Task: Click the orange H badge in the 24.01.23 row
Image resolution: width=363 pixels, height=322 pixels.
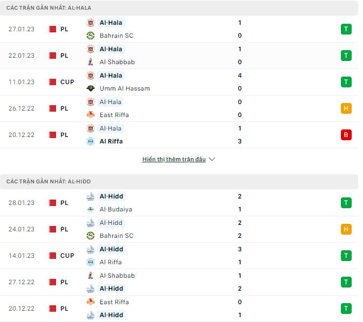Action: 346,229
